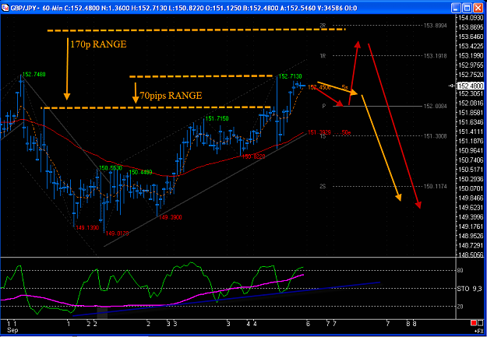Click the P pivot value 152.0084
This screenshot has height=337, width=487.
(x=436, y=107)
